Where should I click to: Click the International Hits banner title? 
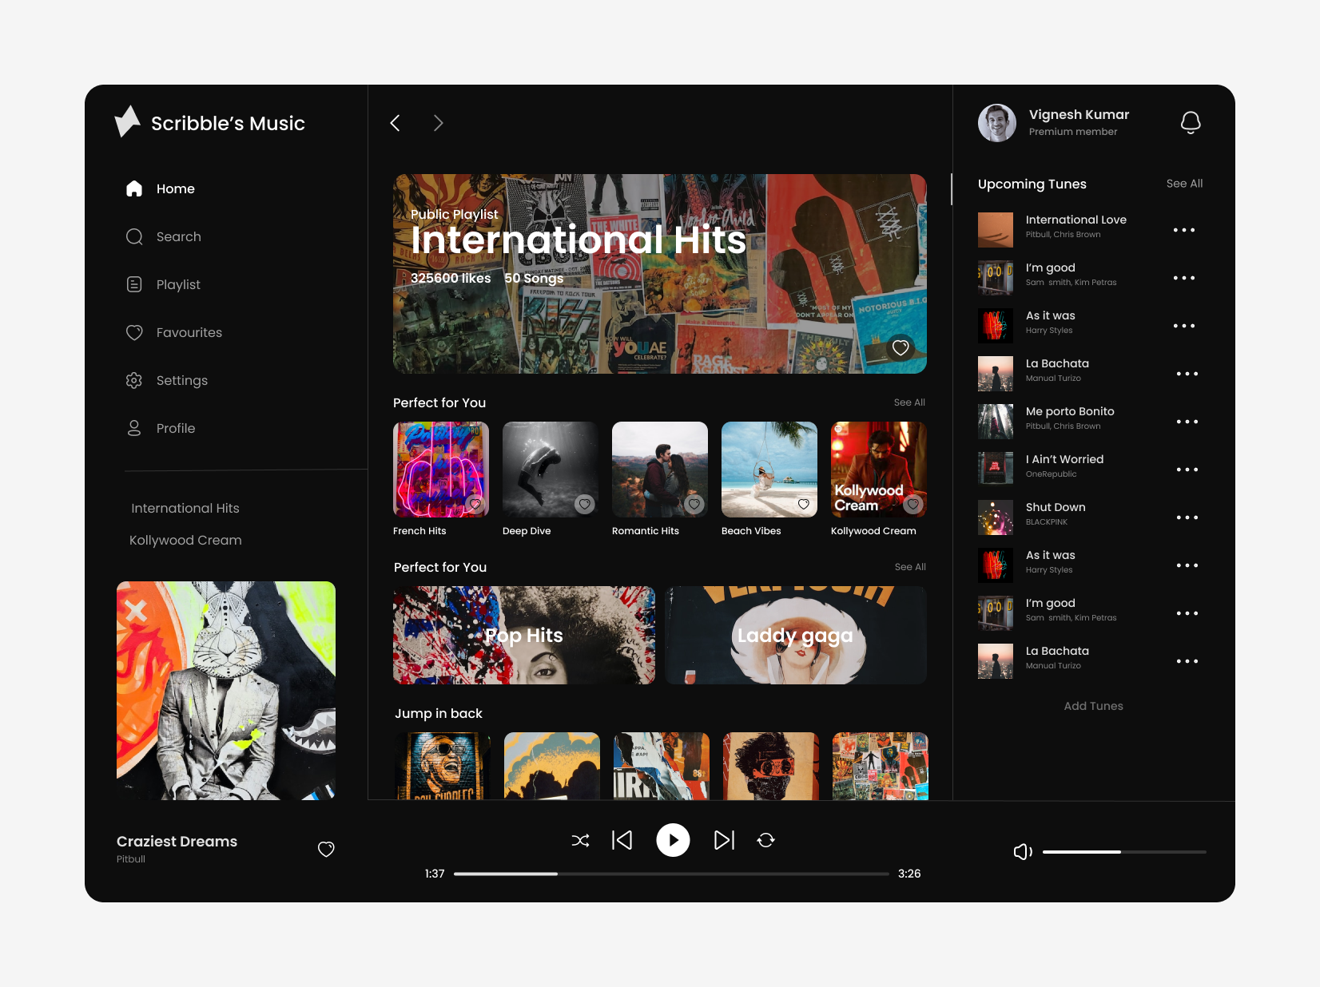[x=578, y=240]
